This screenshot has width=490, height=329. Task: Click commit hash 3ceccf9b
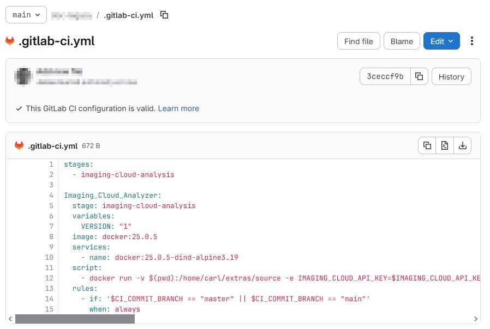(x=385, y=77)
